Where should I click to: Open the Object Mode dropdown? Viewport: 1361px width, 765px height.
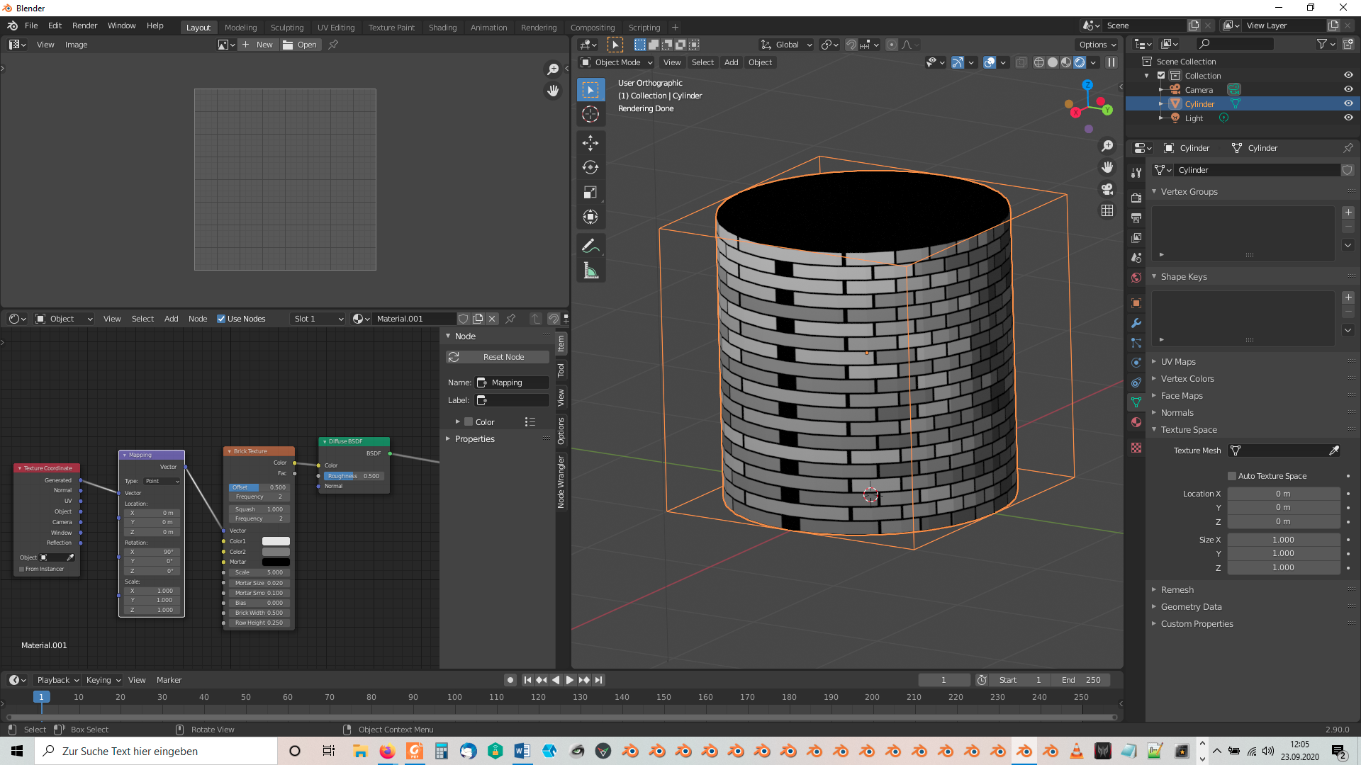pos(617,62)
